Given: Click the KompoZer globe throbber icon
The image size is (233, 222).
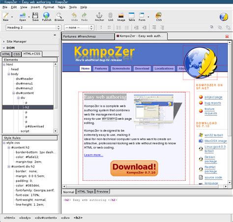Looking at the screenshot, I should 224,17.
